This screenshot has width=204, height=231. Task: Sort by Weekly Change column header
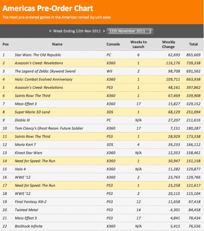169,44
